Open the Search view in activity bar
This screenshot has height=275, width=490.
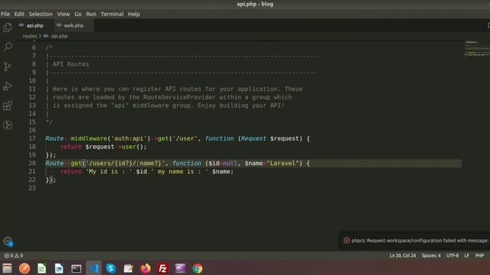(8, 47)
